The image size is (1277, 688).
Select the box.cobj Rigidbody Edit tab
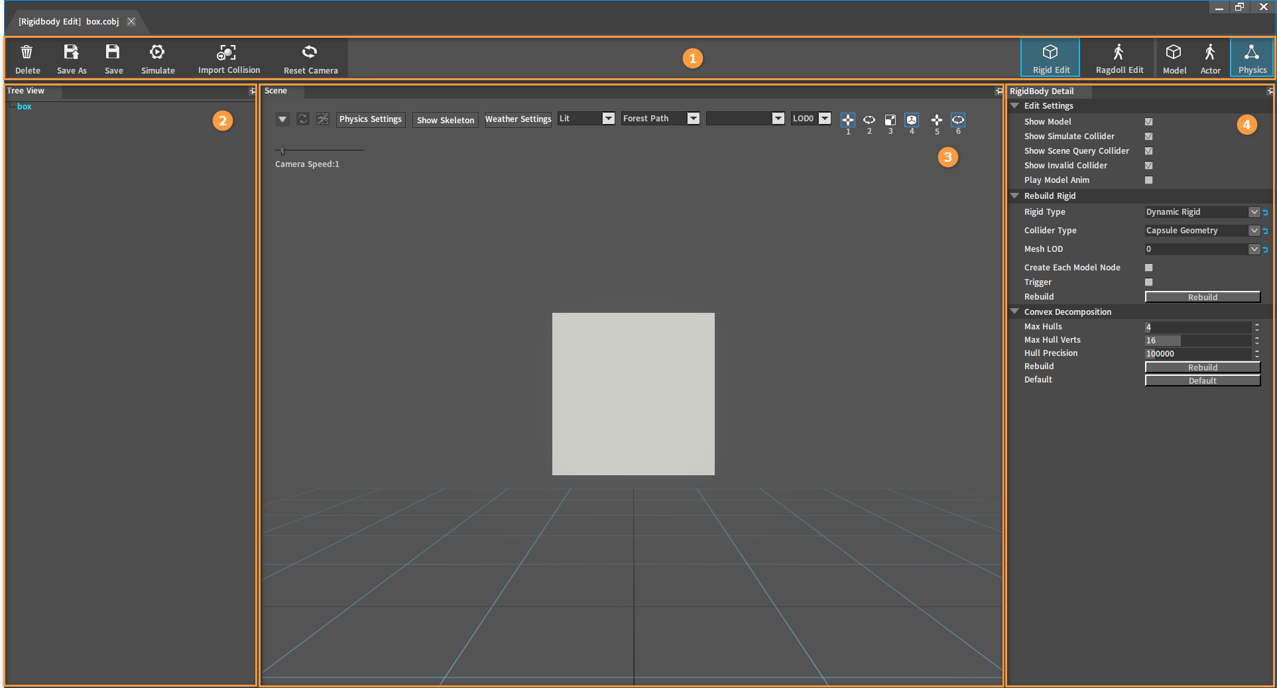tap(69, 22)
